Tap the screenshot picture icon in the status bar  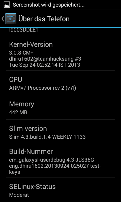[x=7, y=5]
